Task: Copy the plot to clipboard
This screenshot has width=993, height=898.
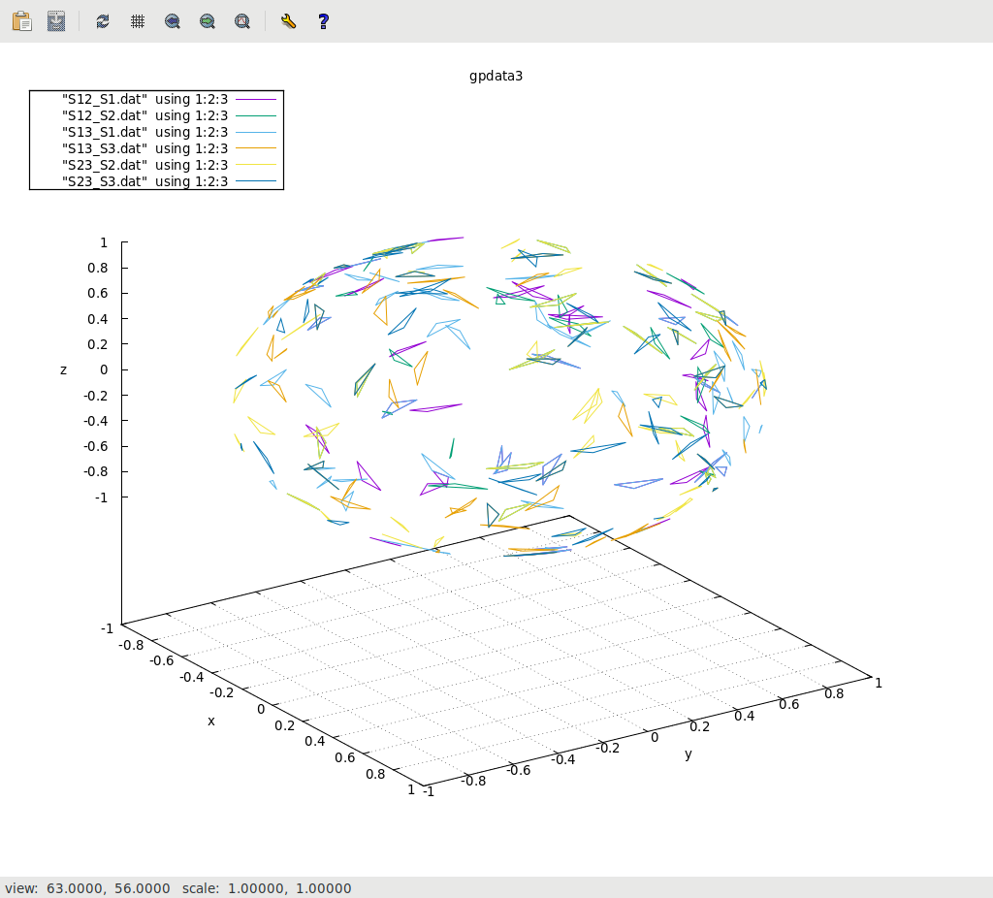Action: (x=21, y=20)
